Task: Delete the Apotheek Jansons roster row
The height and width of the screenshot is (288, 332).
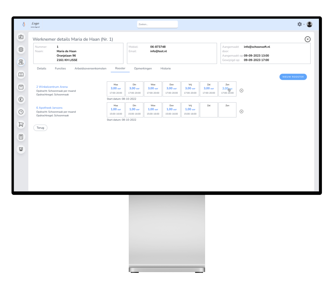Action: (x=241, y=112)
